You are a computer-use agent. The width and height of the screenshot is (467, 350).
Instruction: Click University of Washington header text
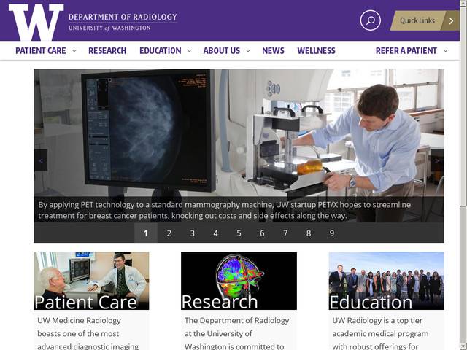point(109,28)
